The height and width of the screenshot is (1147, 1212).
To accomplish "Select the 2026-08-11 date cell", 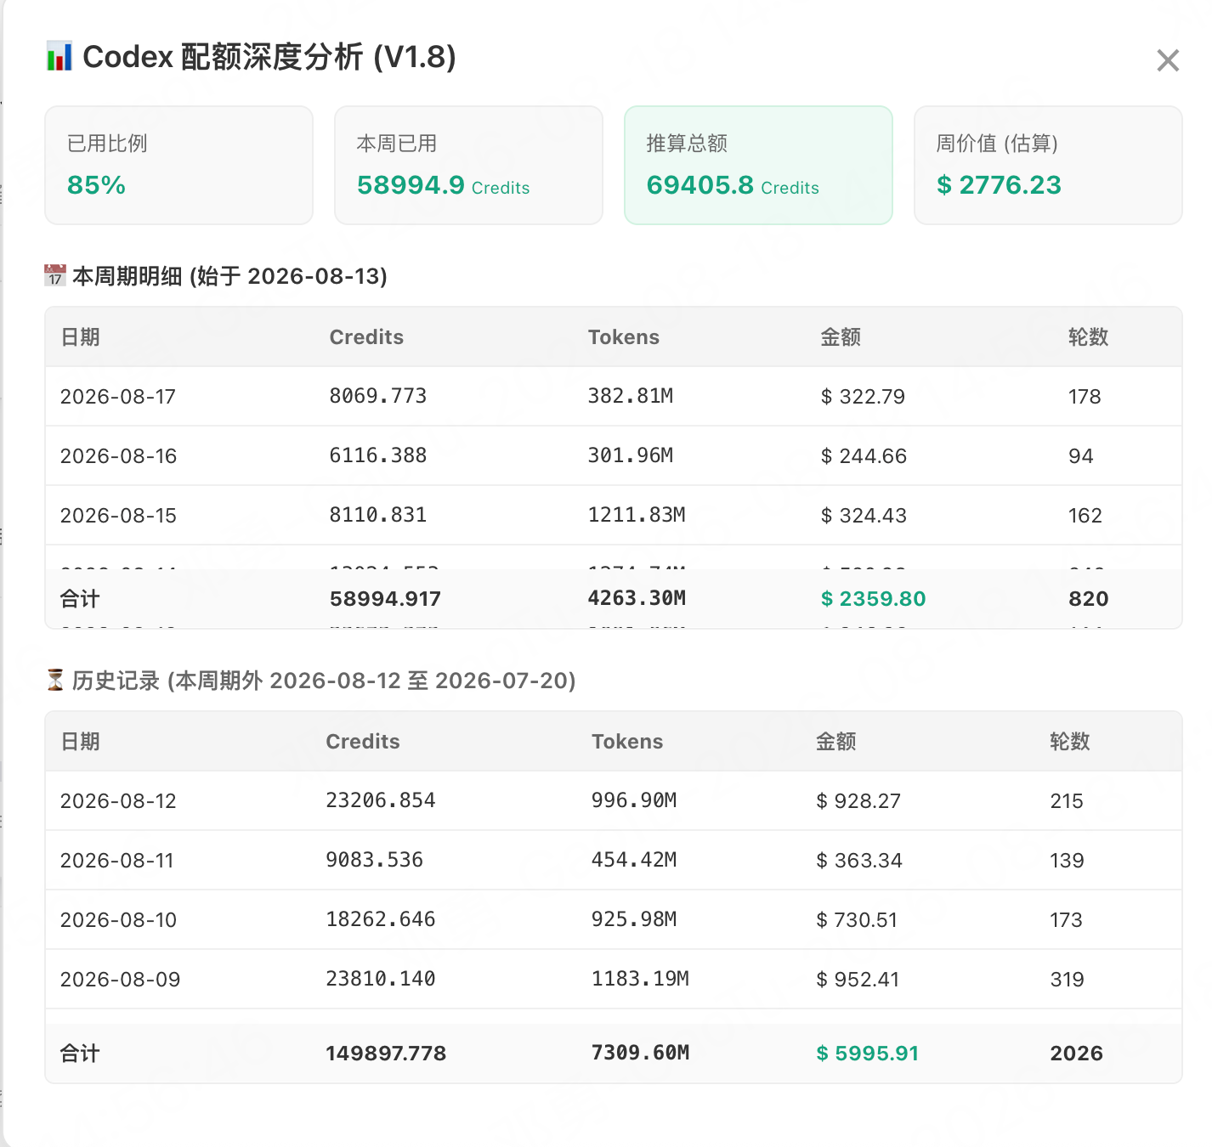I will [116, 861].
